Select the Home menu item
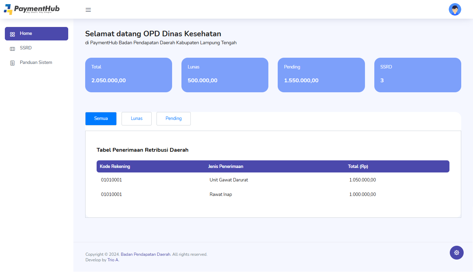Viewport: 473px width, 272px height. coord(36,34)
